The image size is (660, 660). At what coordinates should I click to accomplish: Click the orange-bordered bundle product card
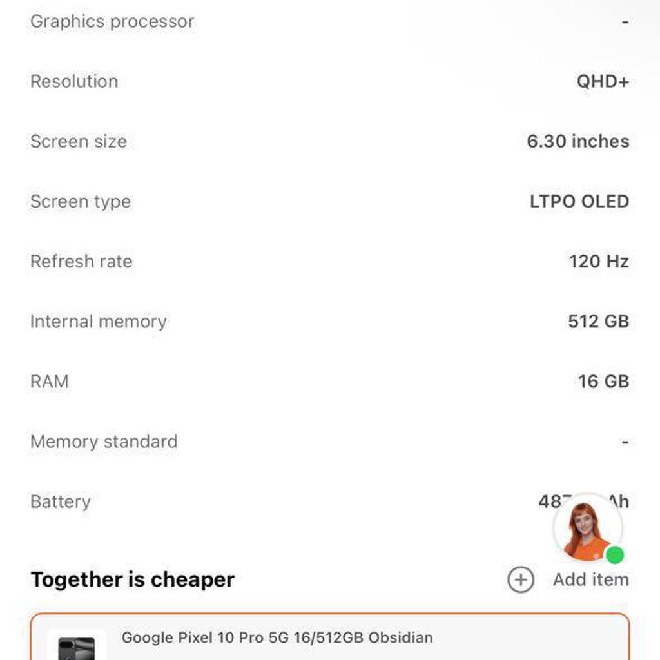coord(330,636)
